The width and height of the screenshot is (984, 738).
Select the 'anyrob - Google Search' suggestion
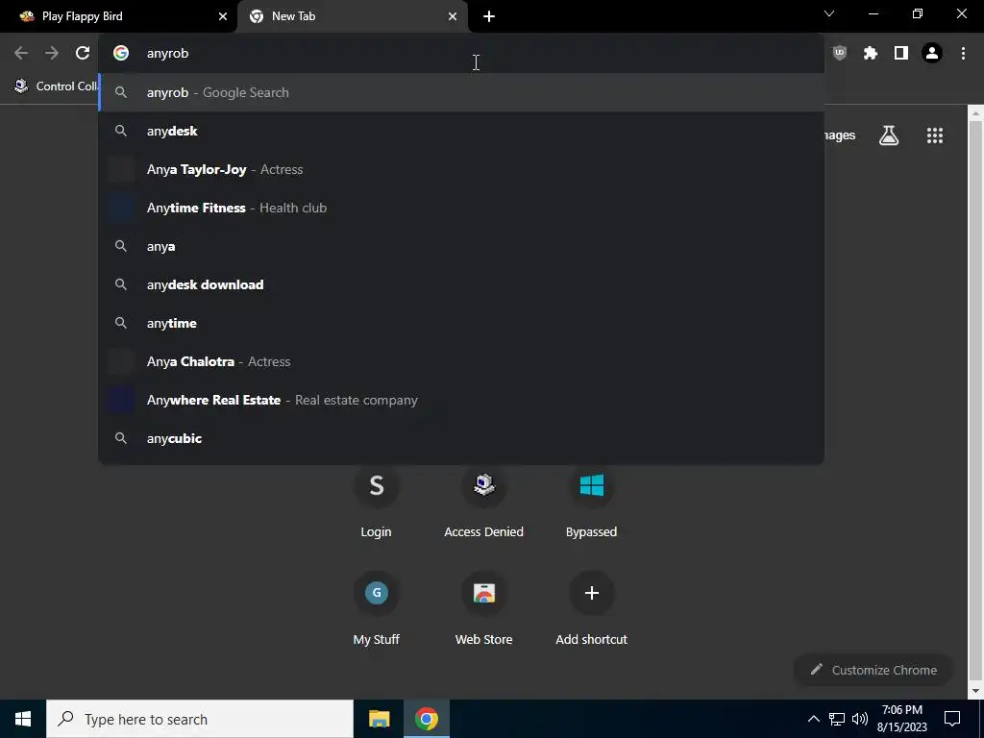click(x=461, y=93)
